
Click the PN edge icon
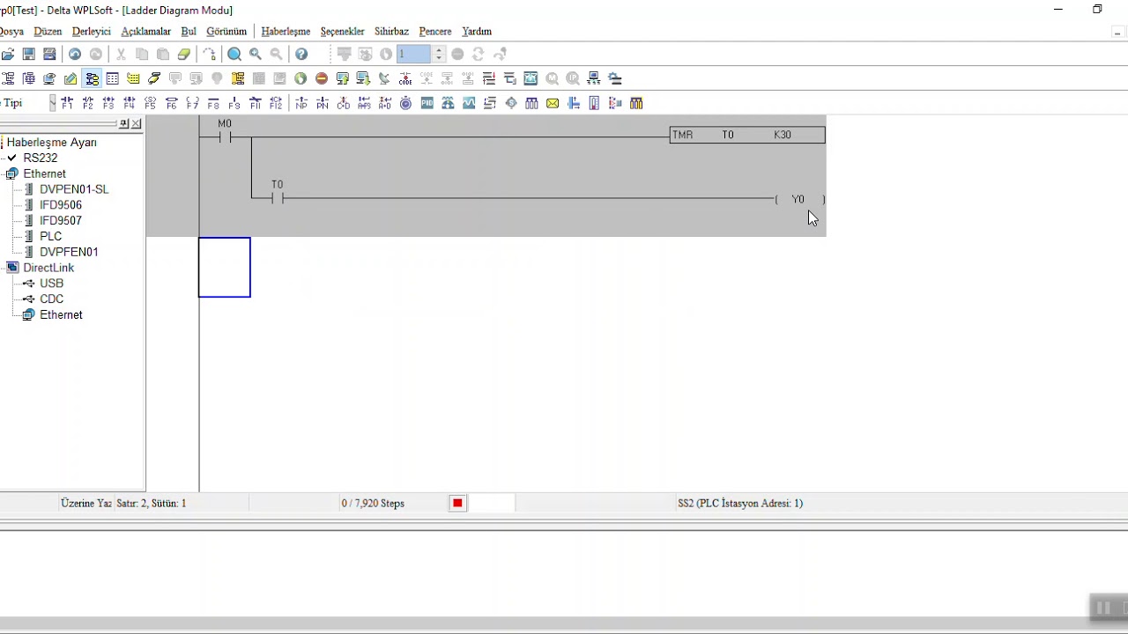tap(323, 103)
